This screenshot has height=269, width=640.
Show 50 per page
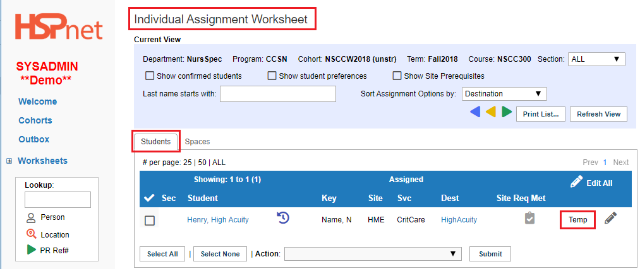[x=202, y=163]
